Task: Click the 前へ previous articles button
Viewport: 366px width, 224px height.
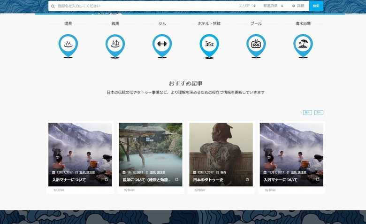Action: 307,112
